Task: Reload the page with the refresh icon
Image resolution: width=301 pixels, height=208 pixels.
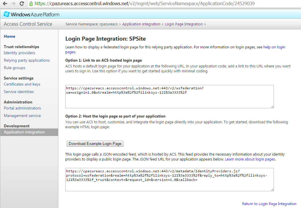Action: [x=22, y=4]
